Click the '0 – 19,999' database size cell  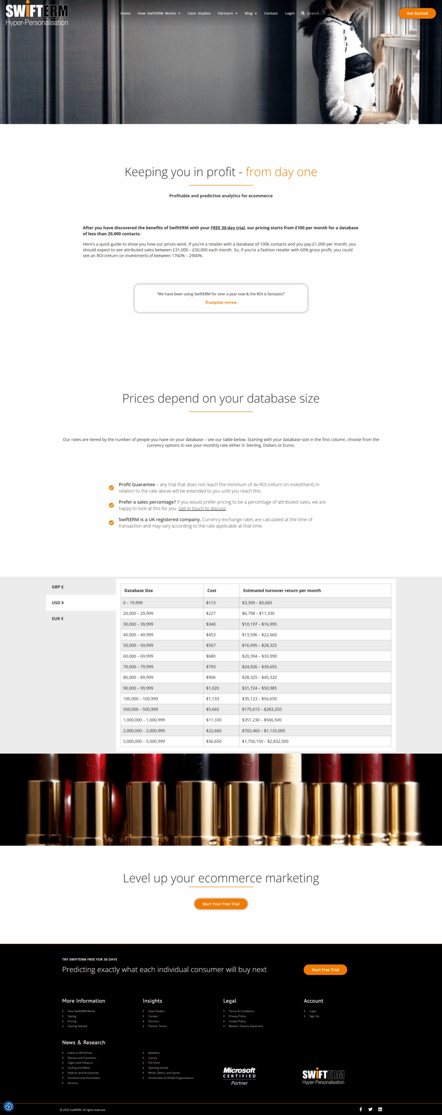[162, 603]
